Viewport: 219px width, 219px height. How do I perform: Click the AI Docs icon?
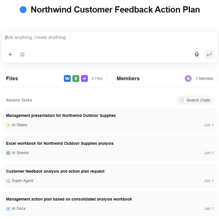pos(8,209)
